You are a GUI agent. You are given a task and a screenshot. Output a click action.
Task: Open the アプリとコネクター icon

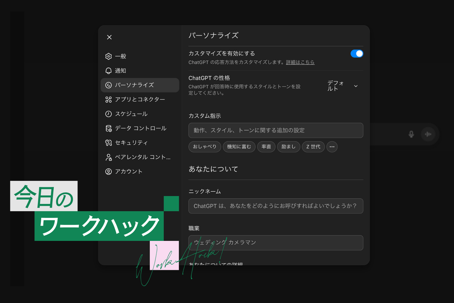click(x=109, y=99)
